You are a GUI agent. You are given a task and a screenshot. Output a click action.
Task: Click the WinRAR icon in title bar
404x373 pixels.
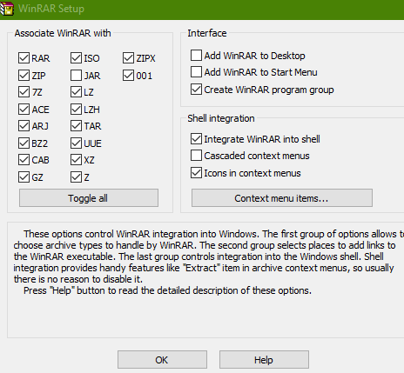tap(6, 9)
